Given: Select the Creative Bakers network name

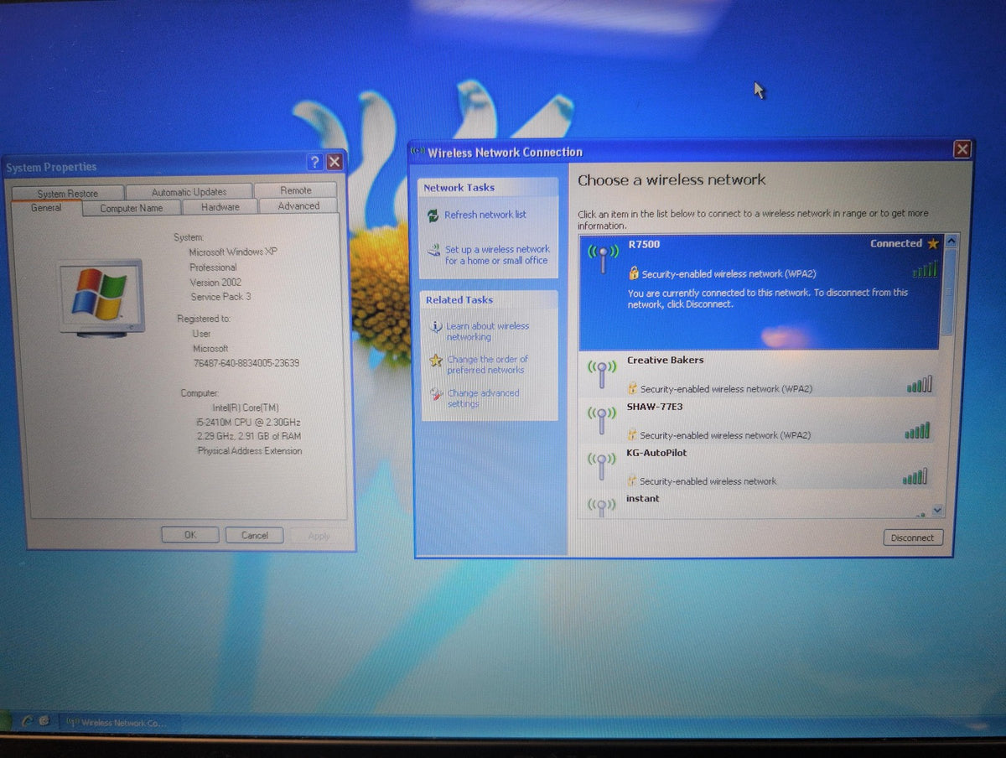Looking at the screenshot, I should tap(666, 360).
